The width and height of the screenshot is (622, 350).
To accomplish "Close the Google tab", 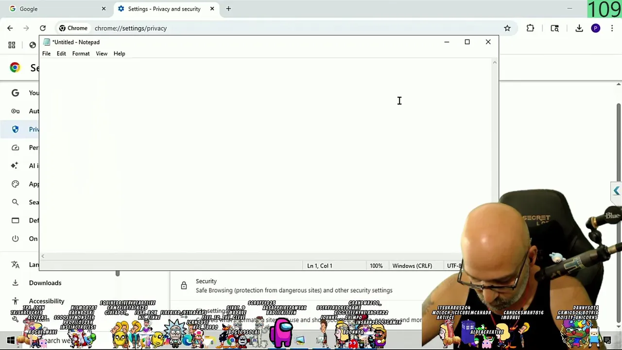I will pyautogui.click(x=104, y=9).
